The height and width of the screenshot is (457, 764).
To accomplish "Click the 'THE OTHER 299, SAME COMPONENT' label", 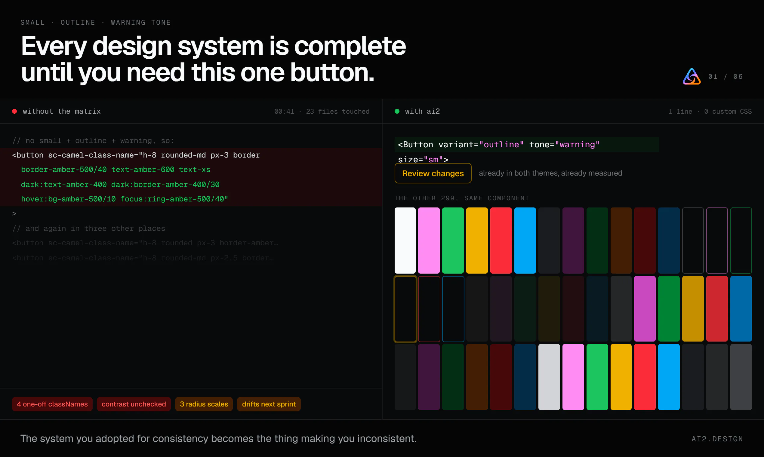I will pos(462,198).
